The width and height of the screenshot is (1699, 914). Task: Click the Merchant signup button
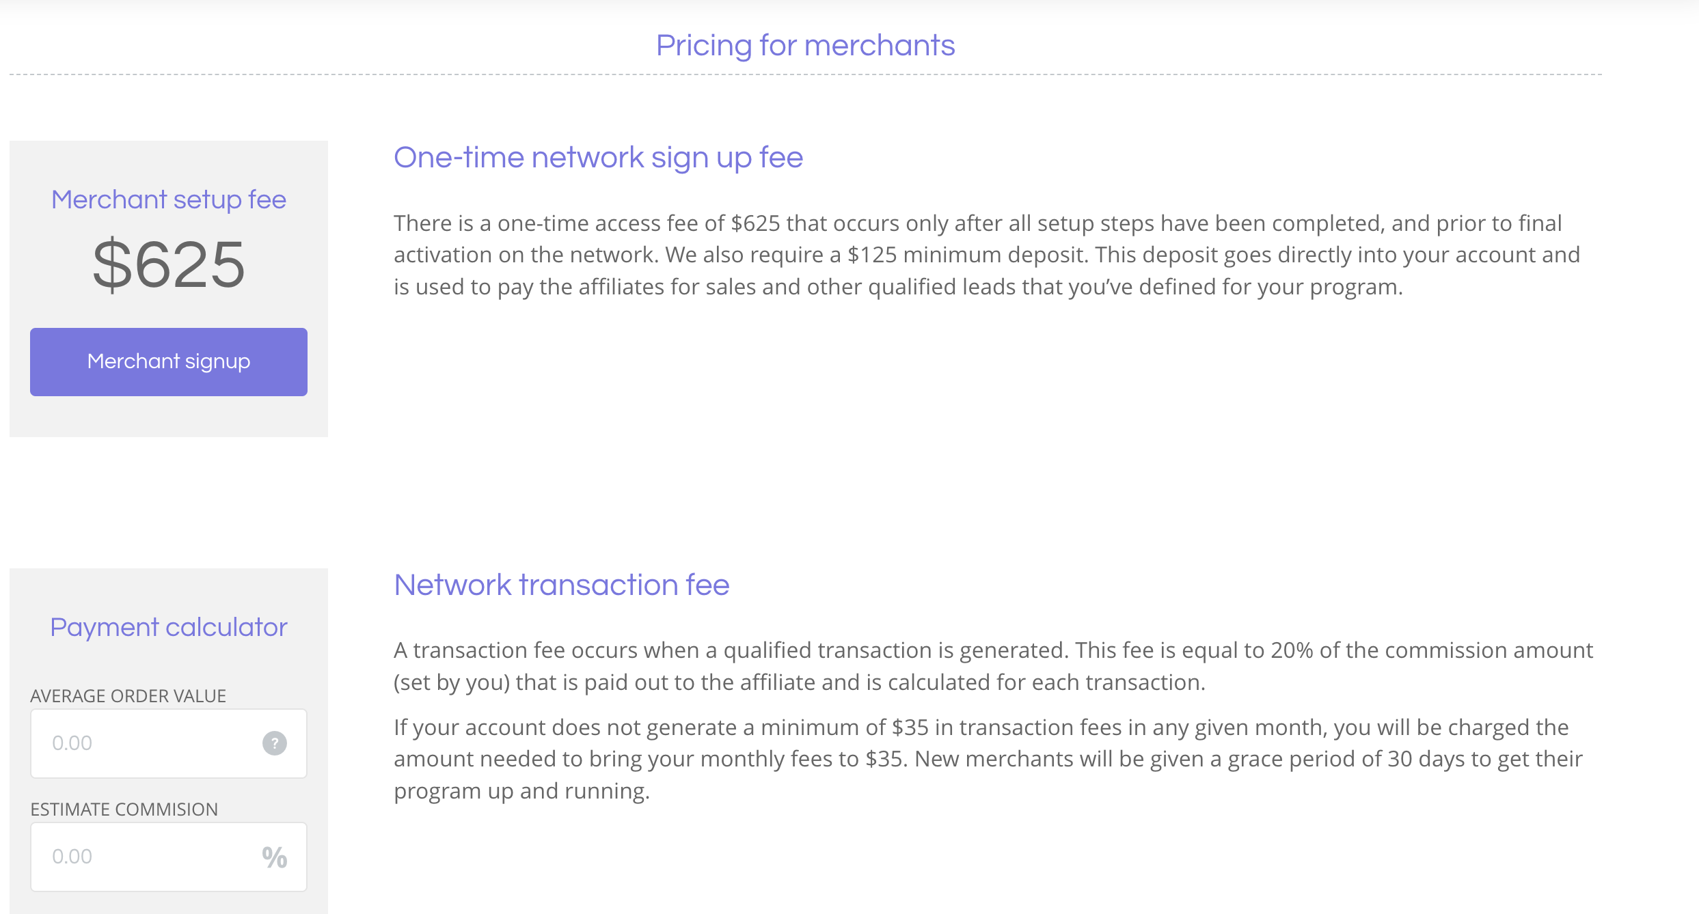[x=168, y=361]
